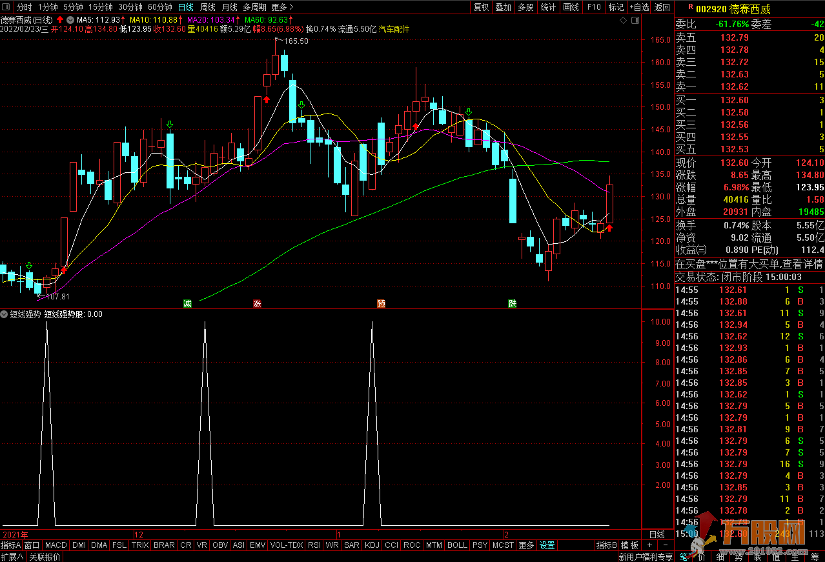The width and height of the screenshot is (825, 562).
Task: Open the 多股 multi-stock view
Action: coord(525,7)
